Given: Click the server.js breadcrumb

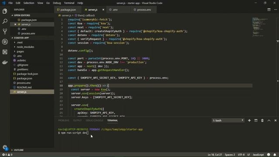Looking at the screenshot, I should pyautogui.click(x=65, y=16).
